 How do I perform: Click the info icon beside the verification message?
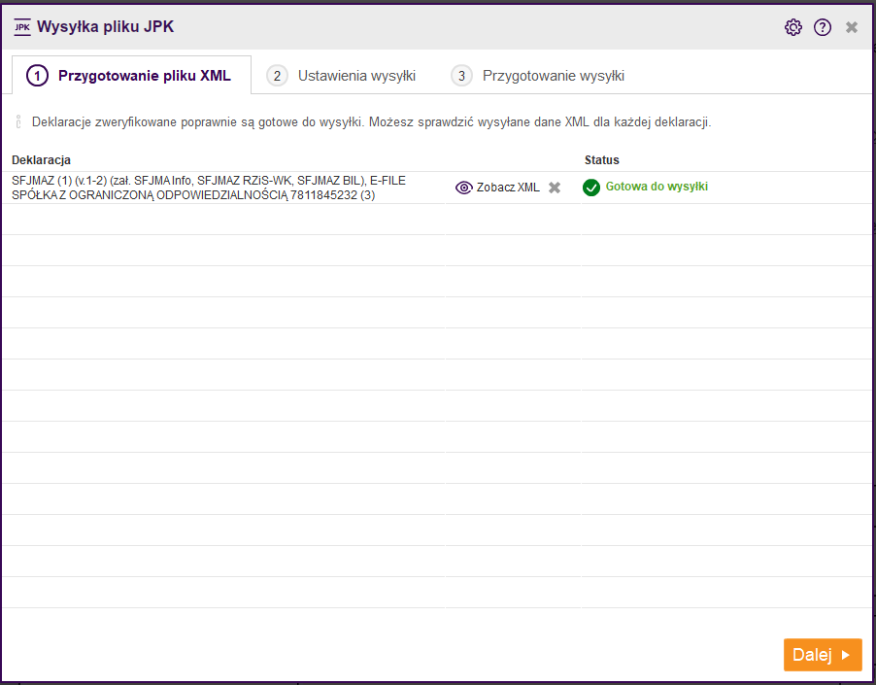click(18, 121)
